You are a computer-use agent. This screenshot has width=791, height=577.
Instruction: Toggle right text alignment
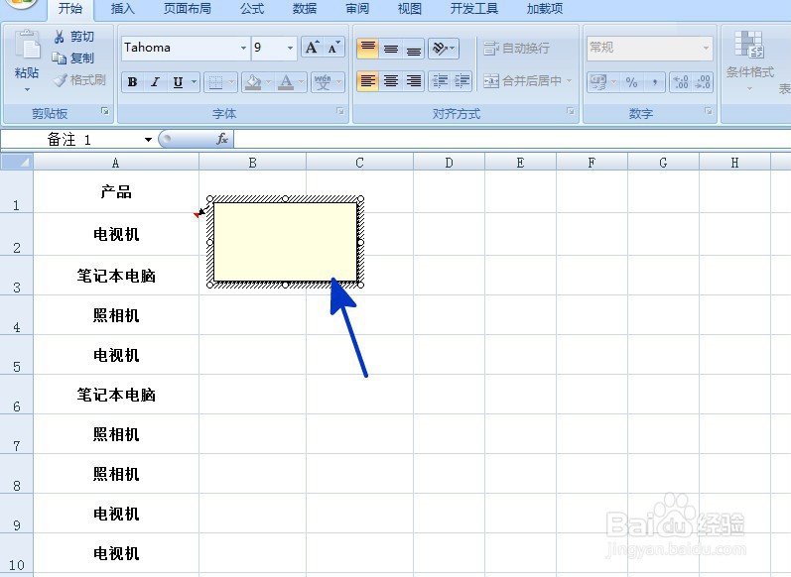click(414, 80)
